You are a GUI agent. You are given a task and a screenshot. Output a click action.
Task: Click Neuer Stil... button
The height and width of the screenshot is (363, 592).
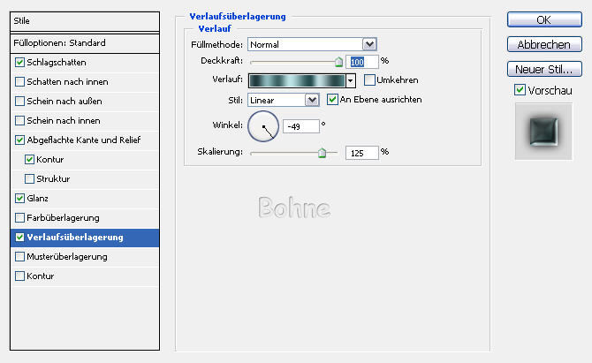(543, 69)
